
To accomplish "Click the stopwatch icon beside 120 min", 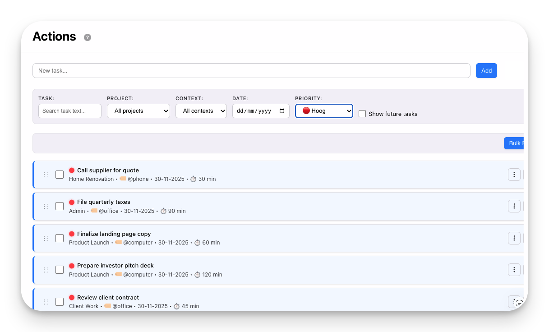I will 197,275.
